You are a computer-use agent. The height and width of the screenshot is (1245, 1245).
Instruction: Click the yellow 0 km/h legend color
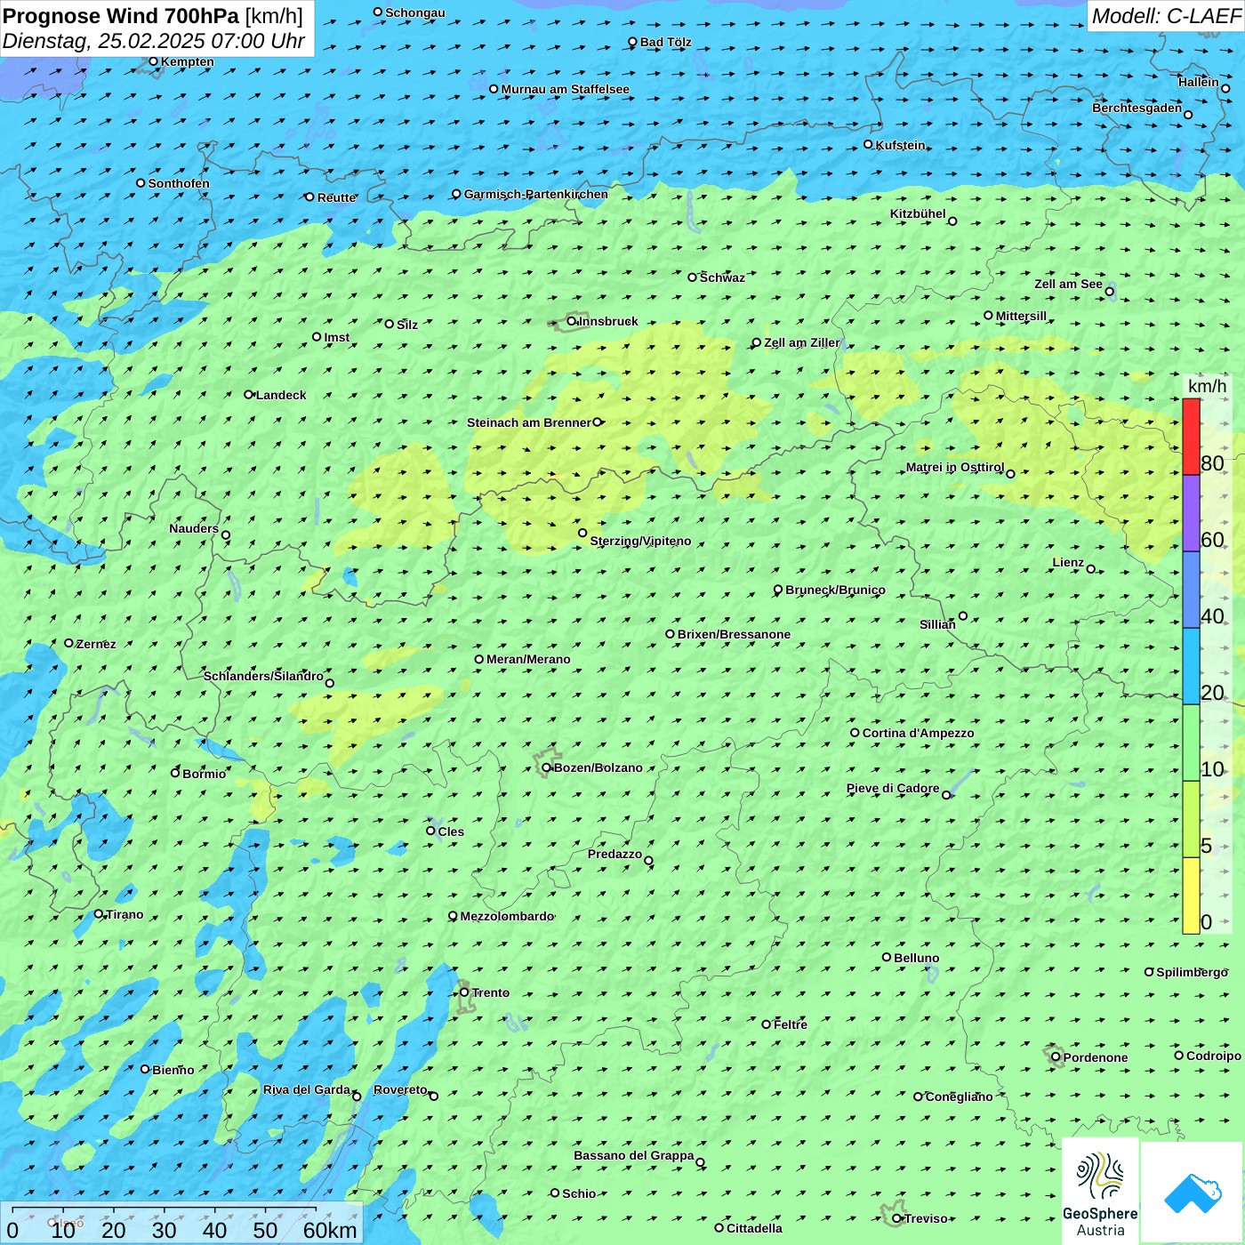[x=1191, y=896]
